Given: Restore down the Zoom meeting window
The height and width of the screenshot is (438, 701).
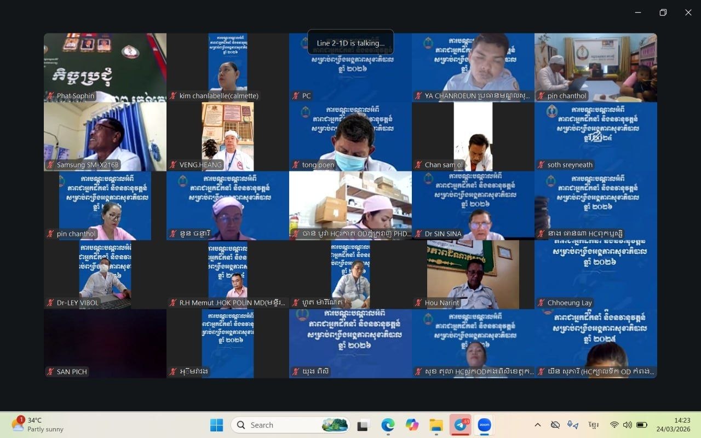Looking at the screenshot, I should 663,13.
